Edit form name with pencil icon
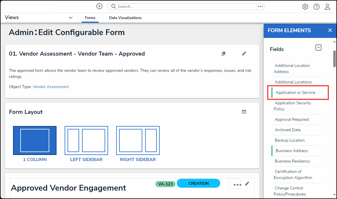 tap(244, 54)
